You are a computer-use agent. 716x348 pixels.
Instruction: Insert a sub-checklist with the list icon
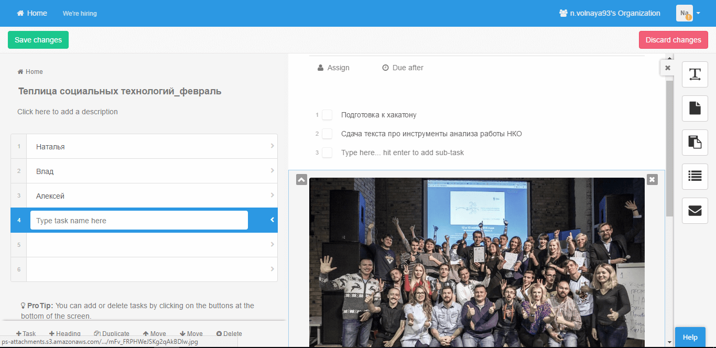(x=695, y=177)
